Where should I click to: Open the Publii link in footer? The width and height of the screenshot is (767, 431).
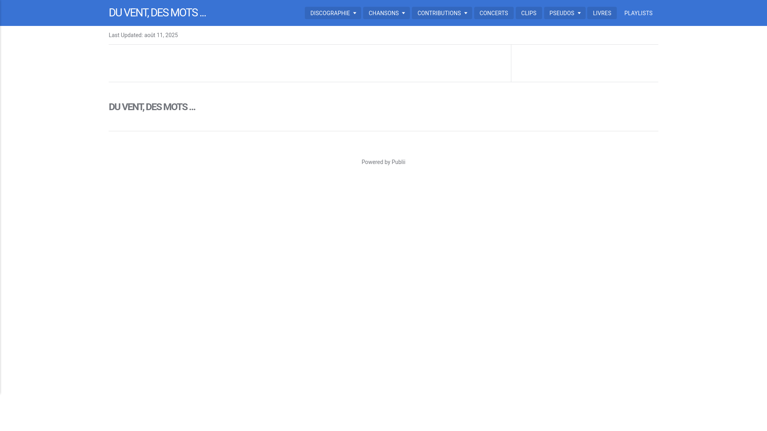398,162
